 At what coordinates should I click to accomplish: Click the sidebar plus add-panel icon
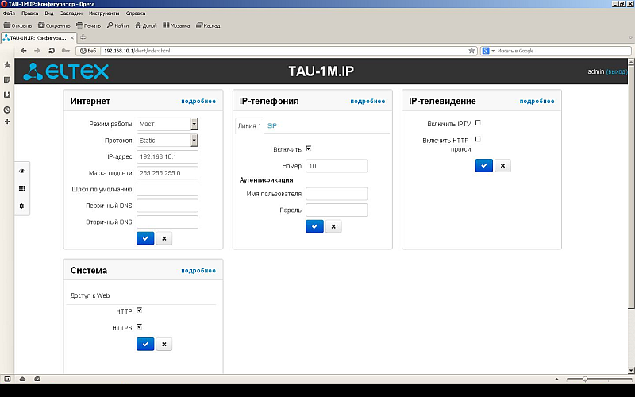click(x=7, y=121)
